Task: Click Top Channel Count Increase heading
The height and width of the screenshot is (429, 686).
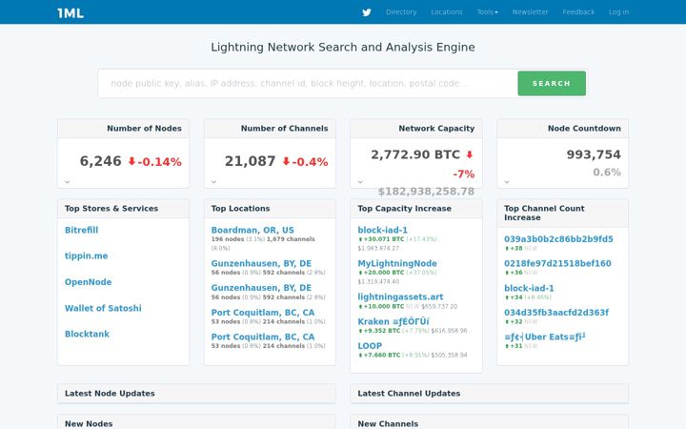Action: (544, 213)
